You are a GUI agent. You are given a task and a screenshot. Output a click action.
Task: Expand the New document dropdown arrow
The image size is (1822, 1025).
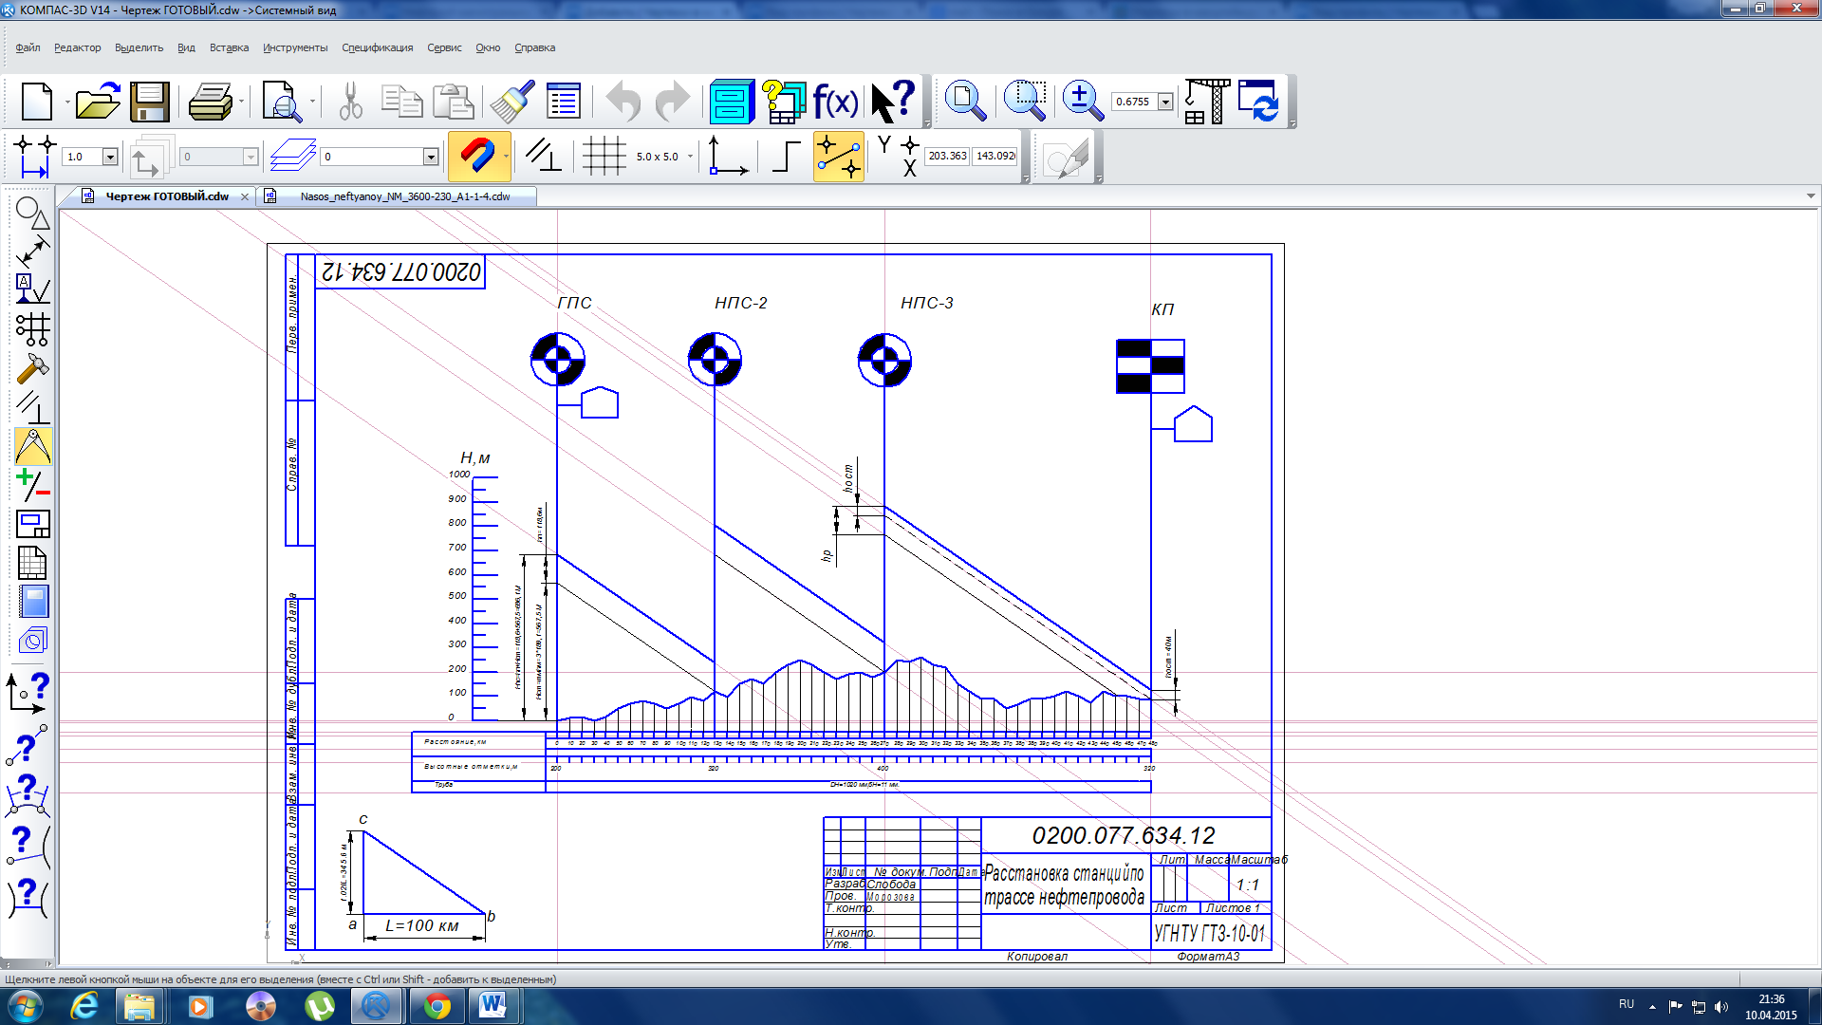pos(67,102)
